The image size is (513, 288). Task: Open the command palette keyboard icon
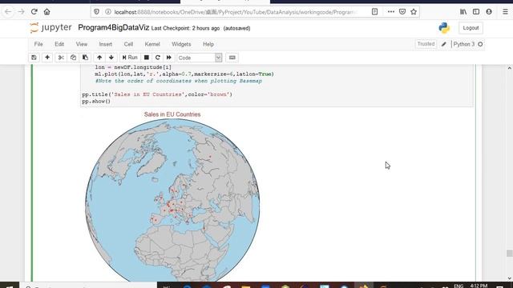point(232,58)
